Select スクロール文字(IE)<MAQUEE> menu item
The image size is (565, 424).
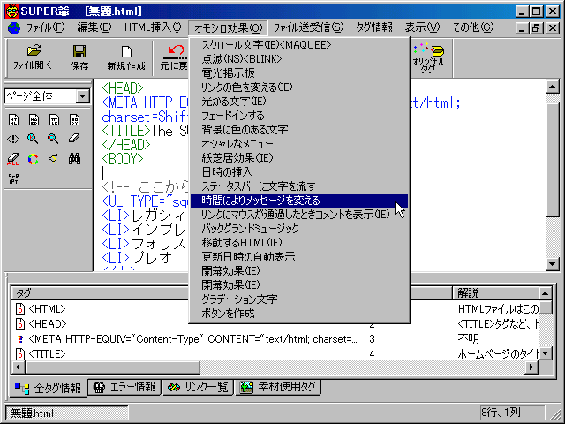299,45
